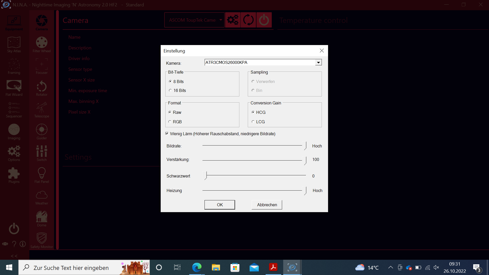
Task: Open Sky Atlas in the sidebar
Action: (14, 45)
